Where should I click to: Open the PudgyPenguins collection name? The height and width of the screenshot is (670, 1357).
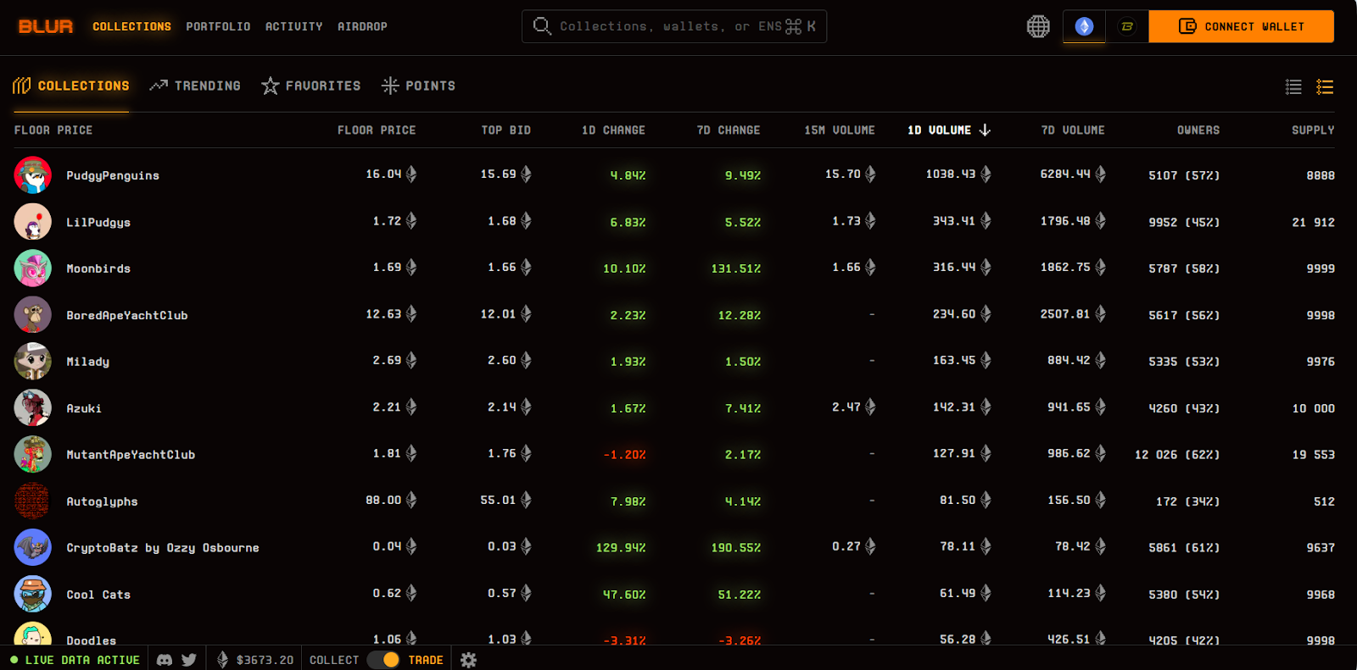[x=113, y=175]
